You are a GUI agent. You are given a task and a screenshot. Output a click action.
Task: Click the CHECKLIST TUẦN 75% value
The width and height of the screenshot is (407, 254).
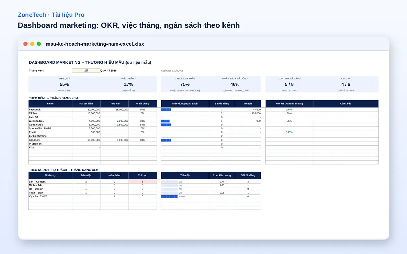[x=185, y=84]
